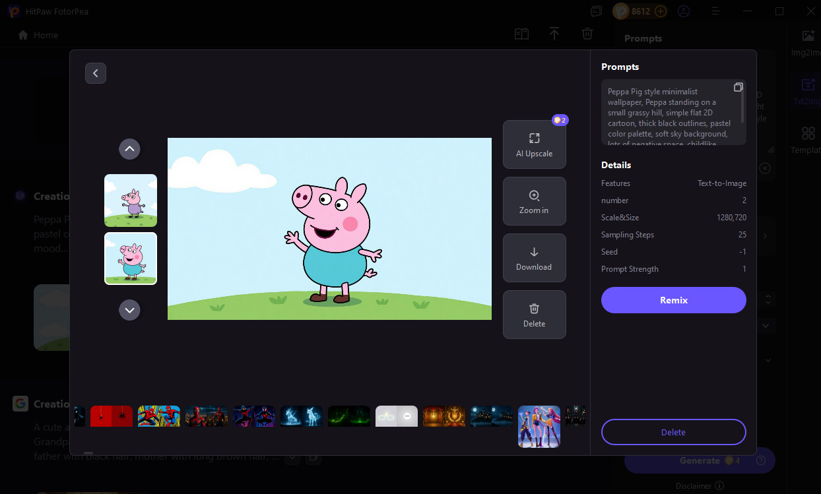Select the AI Upscale tool

pyautogui.click(x=534, y=144)
